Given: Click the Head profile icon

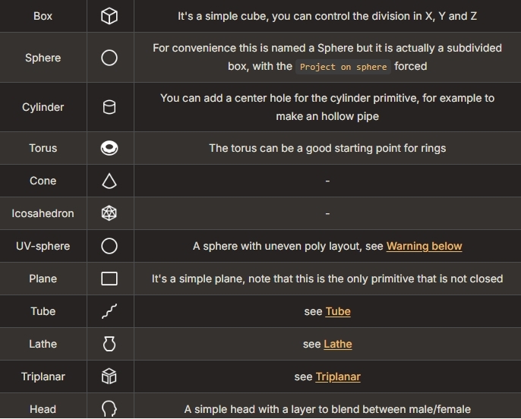Looking at the screenshot, I should click(x=109, y=408).
